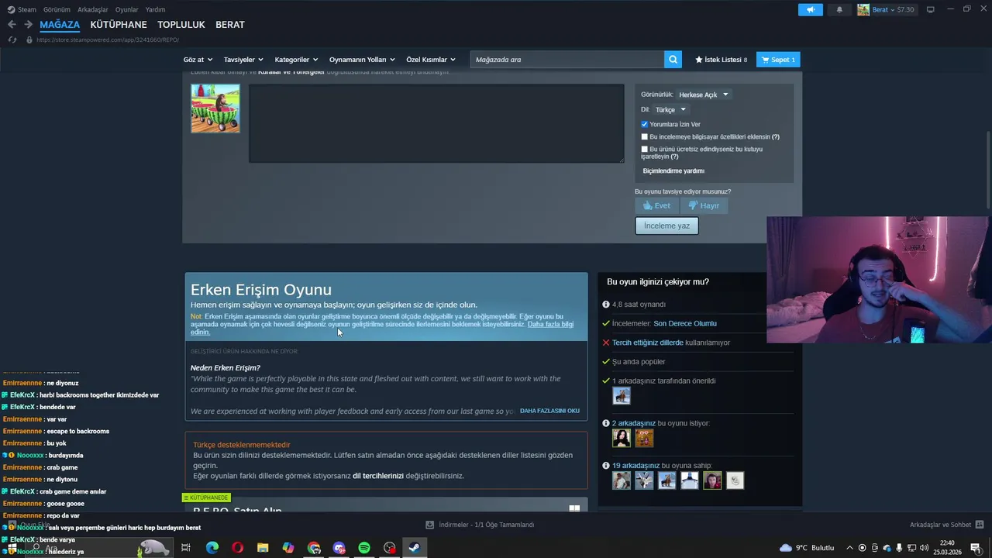Open the Steam menu

point(22,9)
